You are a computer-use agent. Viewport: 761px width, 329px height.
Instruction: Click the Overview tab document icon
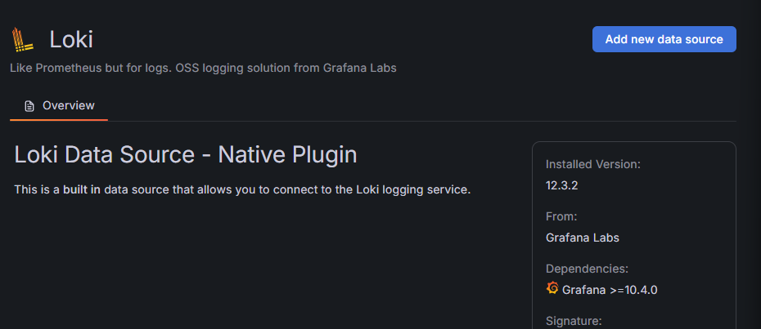tap(30, 106)
